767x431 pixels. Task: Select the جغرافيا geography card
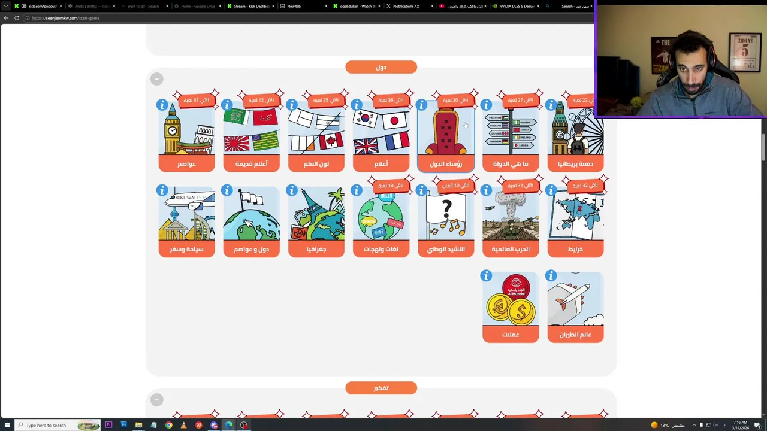tap(316, 221)
